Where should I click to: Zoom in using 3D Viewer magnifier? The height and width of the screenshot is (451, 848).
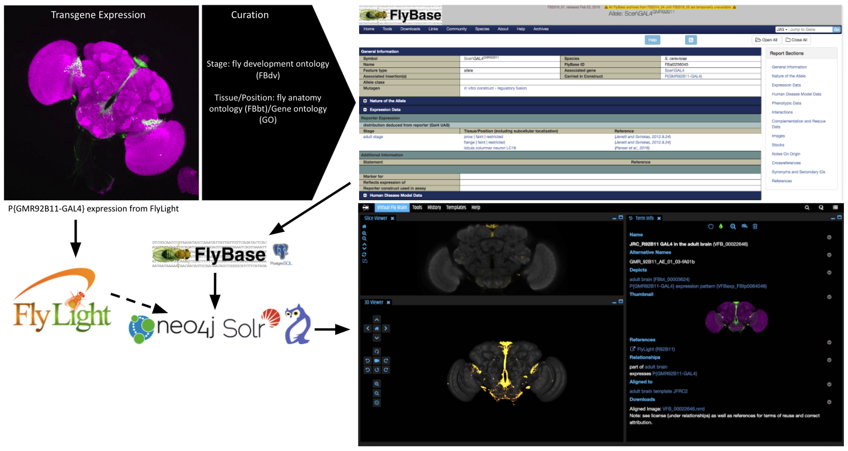point(377,384)
